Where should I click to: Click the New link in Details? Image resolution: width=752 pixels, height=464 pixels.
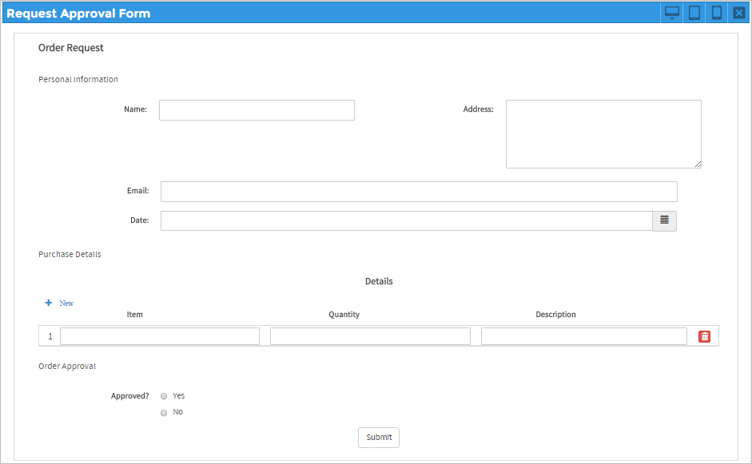click(x=66, y=303)
